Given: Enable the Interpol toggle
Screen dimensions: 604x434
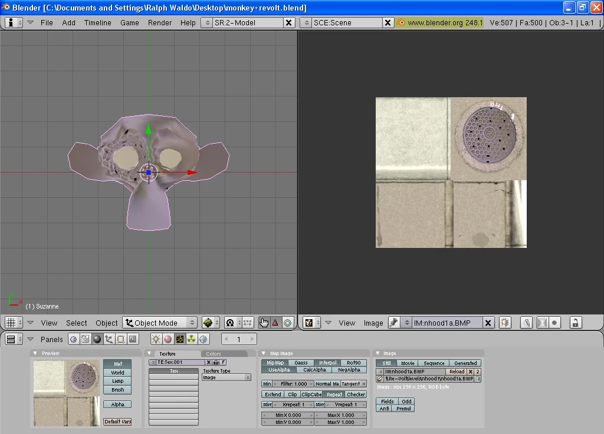Looking at the screenshot, I should tap(327, 363).
